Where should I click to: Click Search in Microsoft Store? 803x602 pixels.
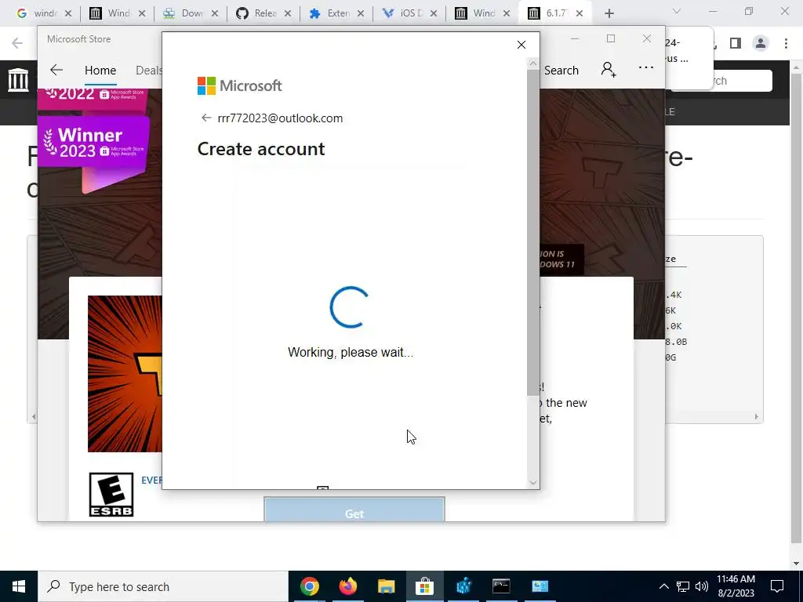coord(561,71)
